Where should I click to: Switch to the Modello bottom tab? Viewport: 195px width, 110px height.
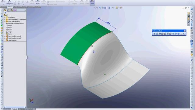click(x=15, y=109)
